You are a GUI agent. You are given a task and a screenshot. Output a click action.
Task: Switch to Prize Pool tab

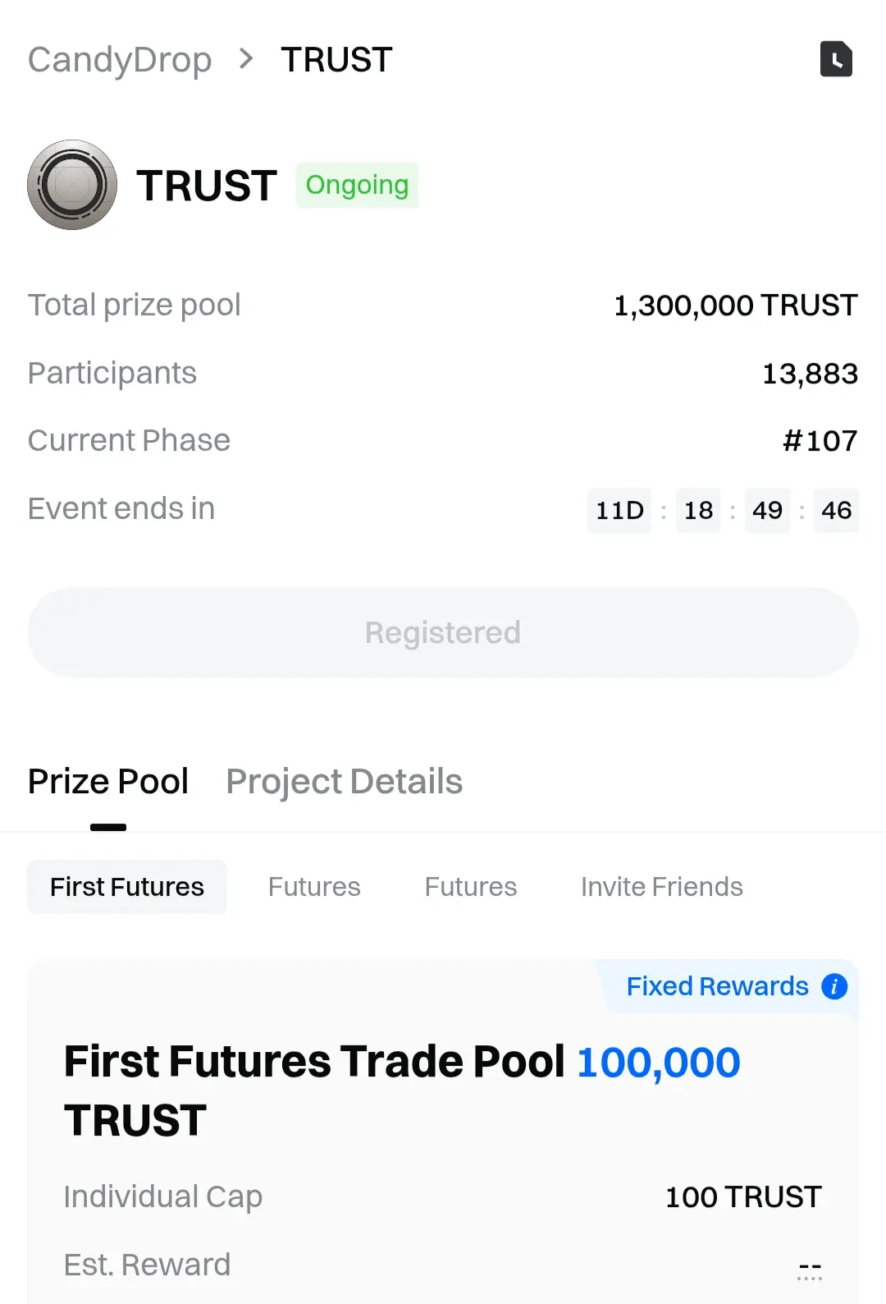click(108, 782)
